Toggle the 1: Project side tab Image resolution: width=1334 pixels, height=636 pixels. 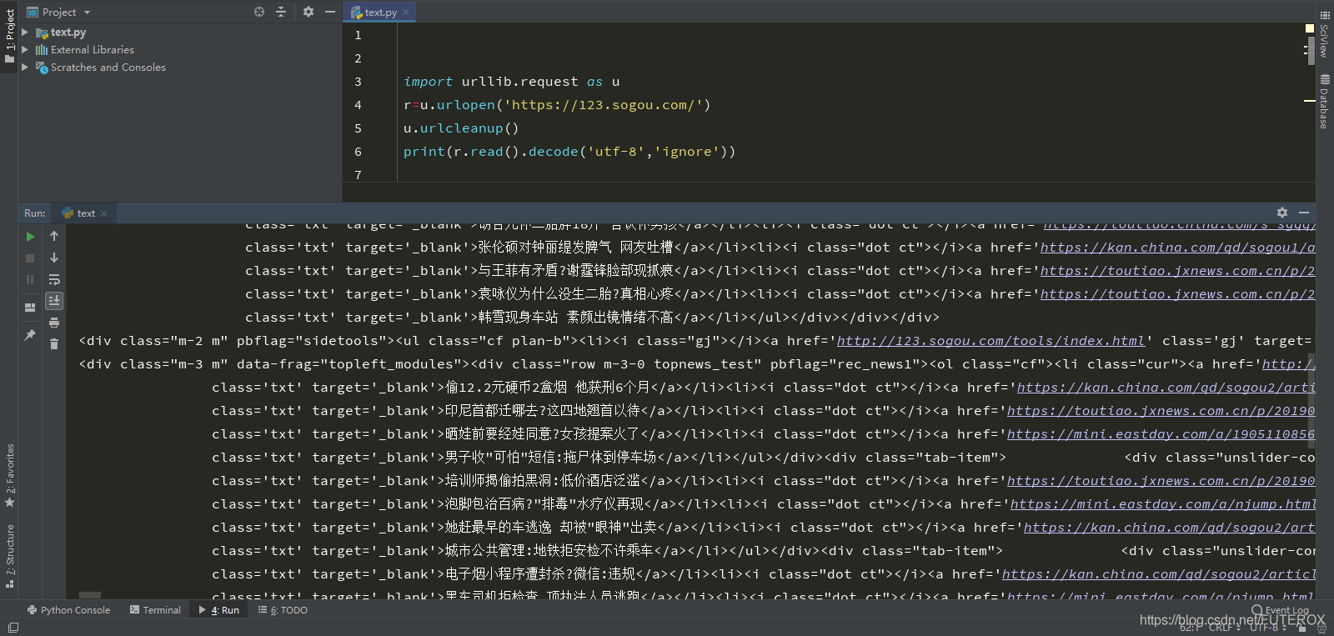coord(9,36)
